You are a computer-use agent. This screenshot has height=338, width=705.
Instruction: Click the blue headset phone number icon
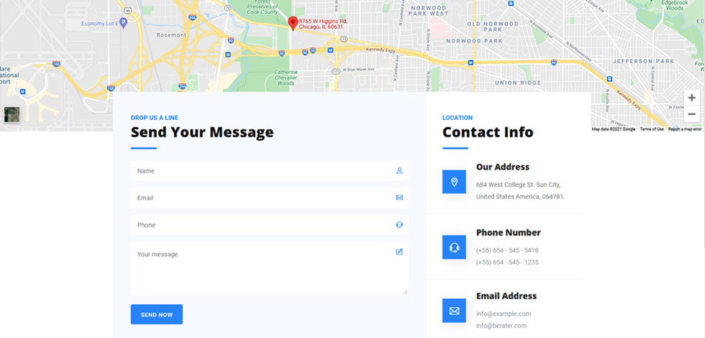[454, 247]
